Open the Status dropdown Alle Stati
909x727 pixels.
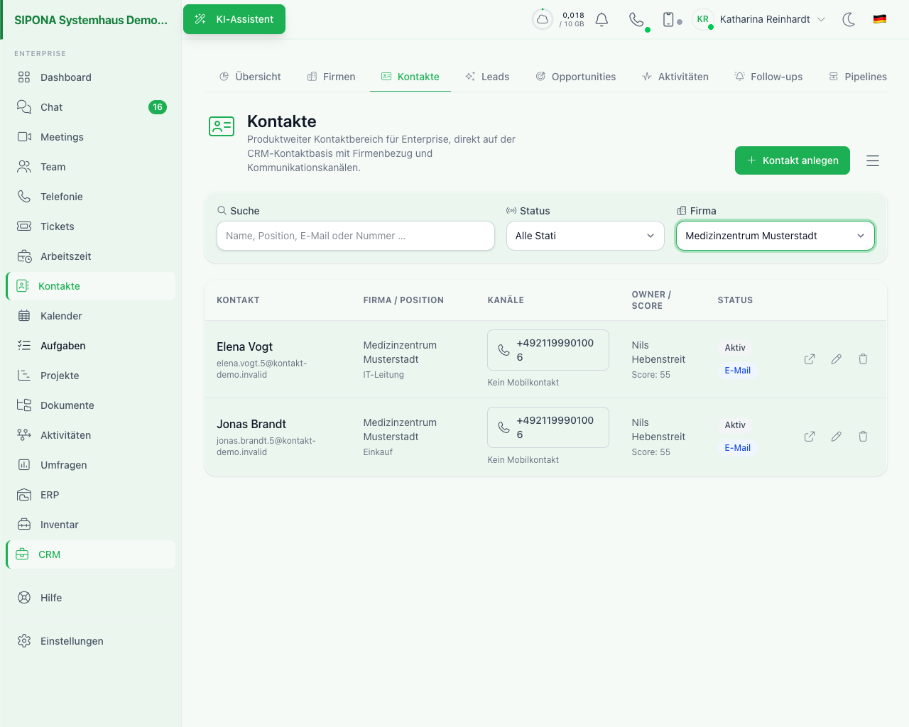pos(585,236)
